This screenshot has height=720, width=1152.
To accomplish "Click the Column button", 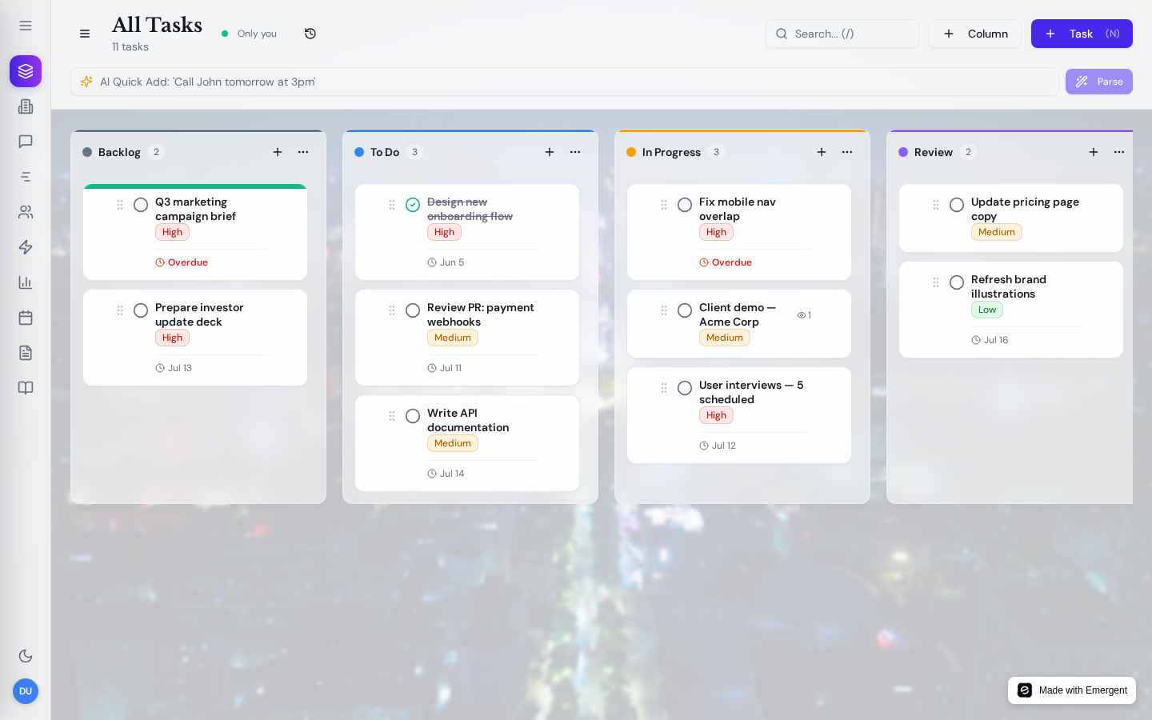I will click(975, 34).
